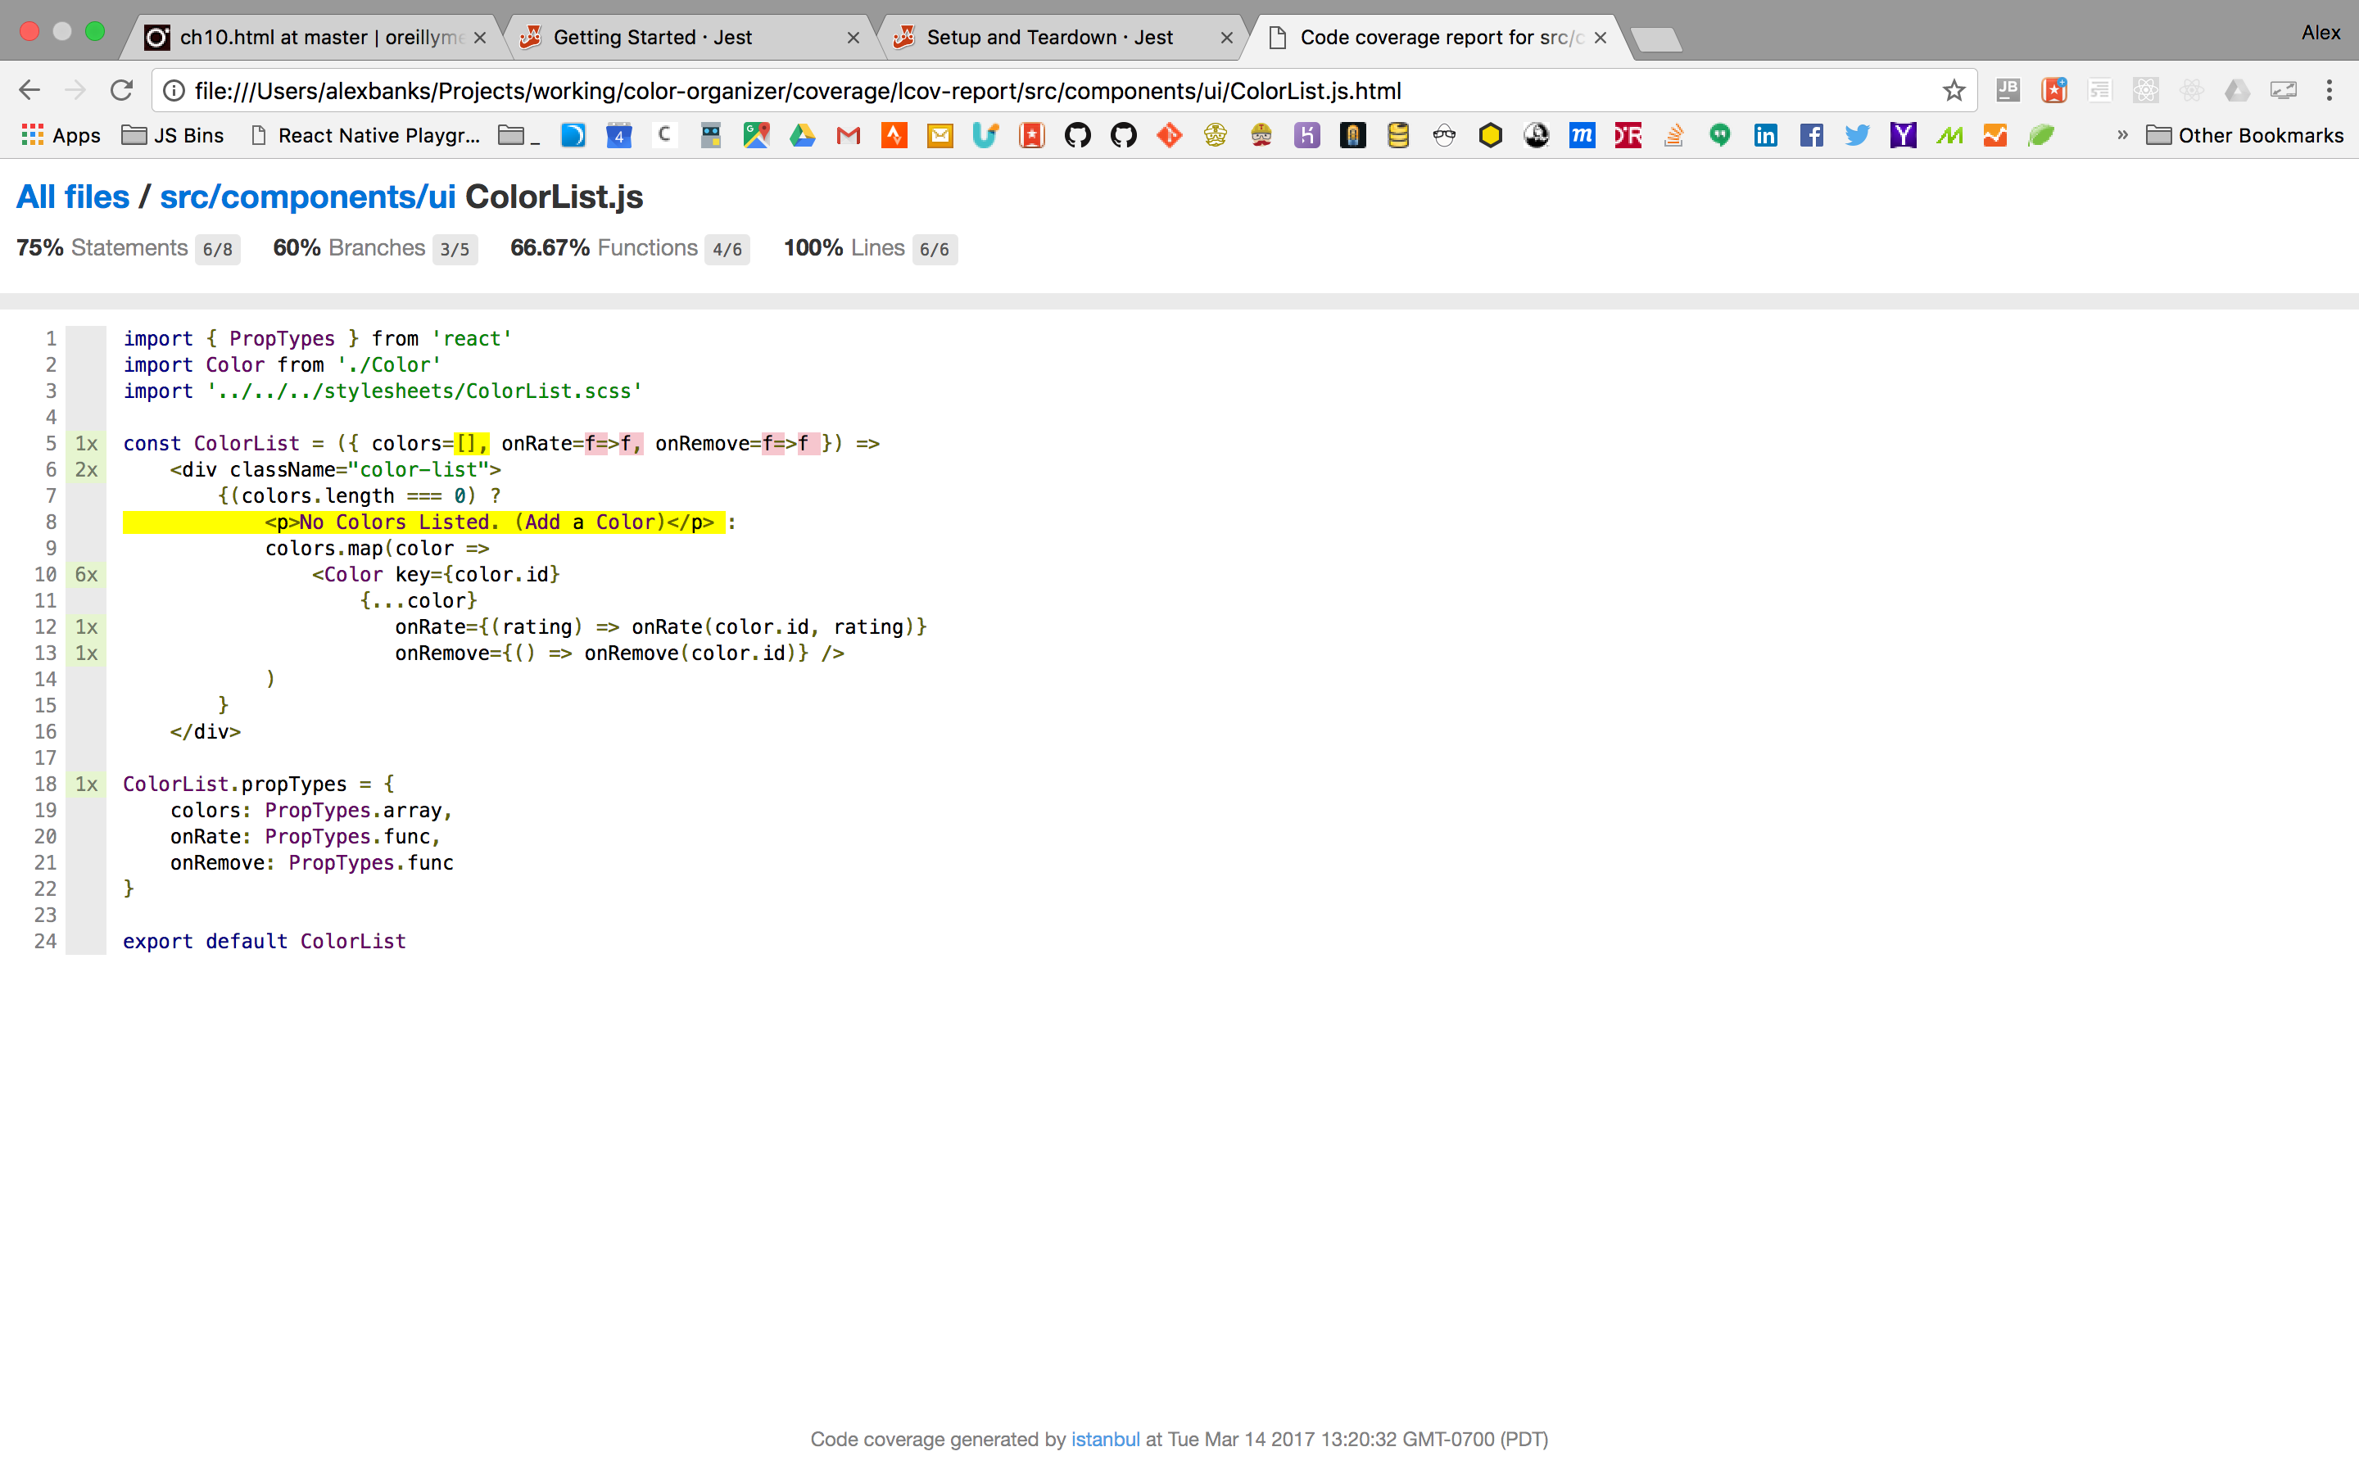2359x1474 pixels.
Task: Open the Google Drive bookmark
Action: pyautogui.click(x=802, y=135)
